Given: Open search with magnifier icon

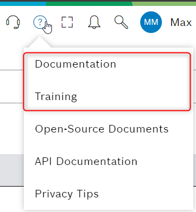Looking at the screenshot, I should 121,22.
